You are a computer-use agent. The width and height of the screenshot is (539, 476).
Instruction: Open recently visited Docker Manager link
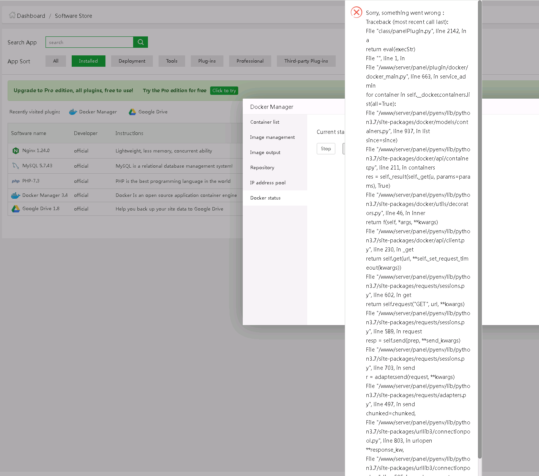(x=98, y=112)
